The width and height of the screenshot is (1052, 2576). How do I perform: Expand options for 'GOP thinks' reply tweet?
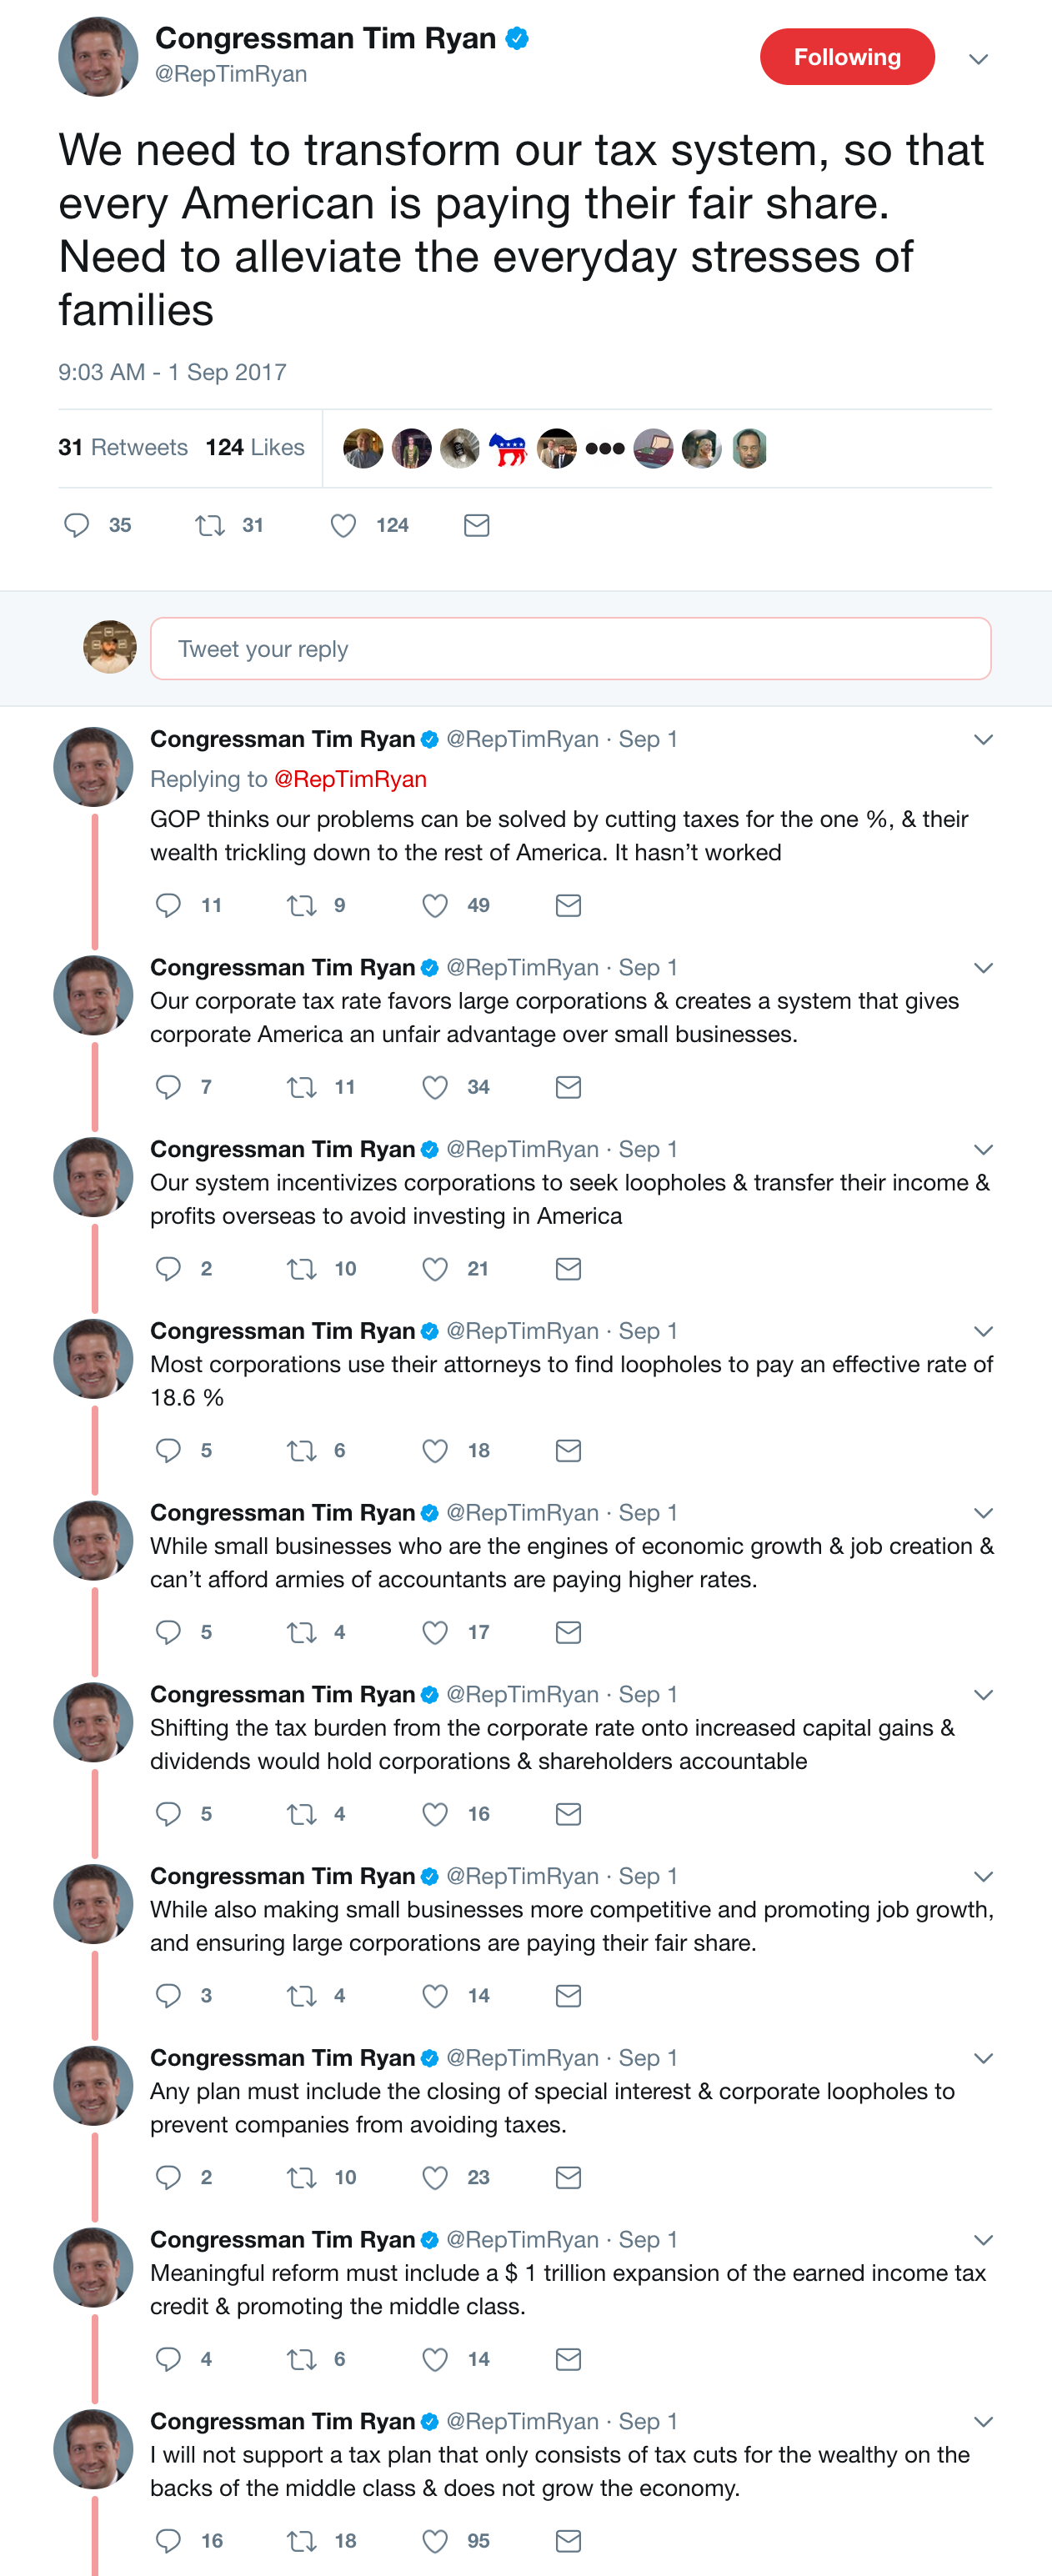point(983,740)
